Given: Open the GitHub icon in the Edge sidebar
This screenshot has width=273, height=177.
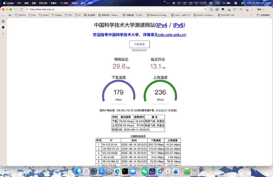Looking at the screenshot, I should tap(3, 21).
